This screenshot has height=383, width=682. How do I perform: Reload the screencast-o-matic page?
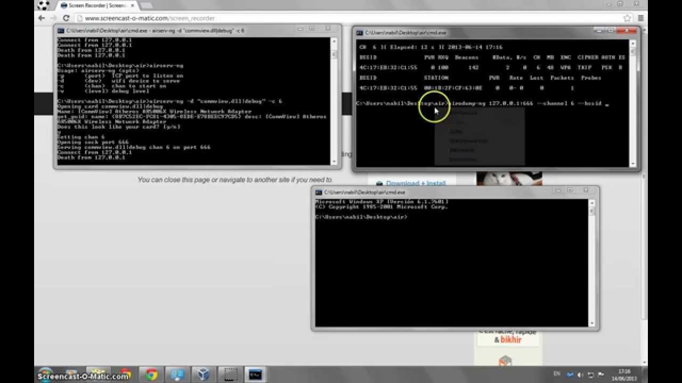coord(66,18)
